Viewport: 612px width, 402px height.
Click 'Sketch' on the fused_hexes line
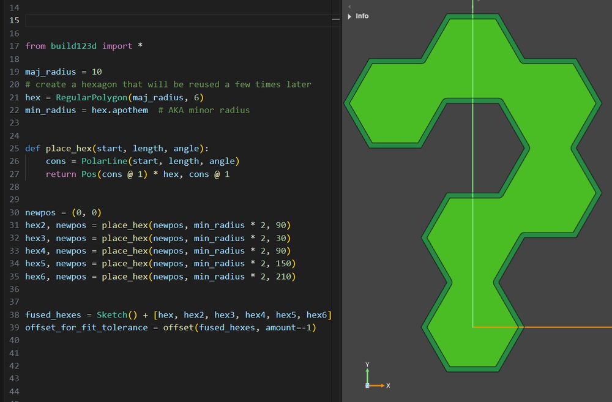[x=112, y=315]
